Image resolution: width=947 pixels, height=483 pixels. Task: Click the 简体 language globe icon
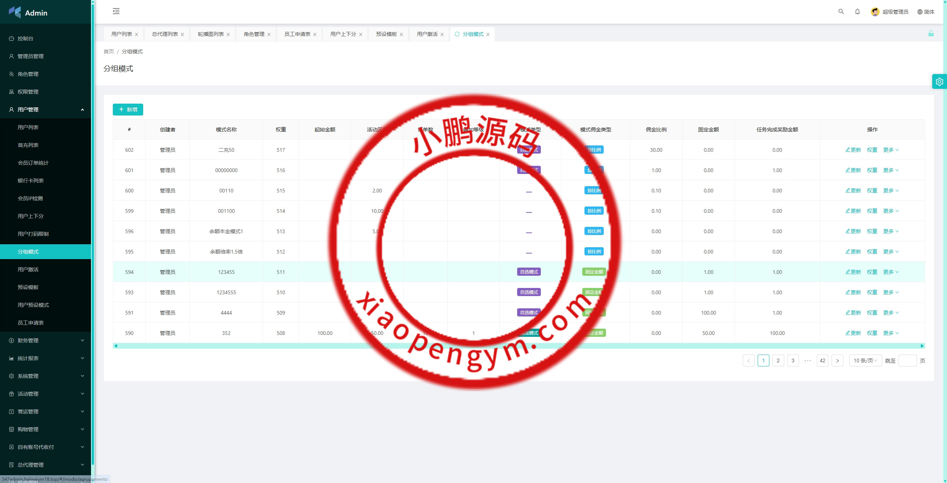[920, 12]
